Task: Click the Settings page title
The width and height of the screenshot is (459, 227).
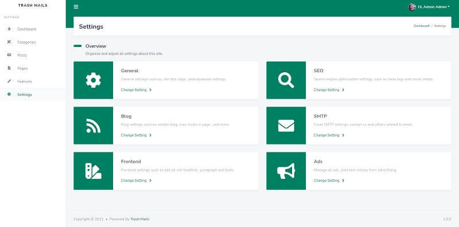Action: (91, 26)
